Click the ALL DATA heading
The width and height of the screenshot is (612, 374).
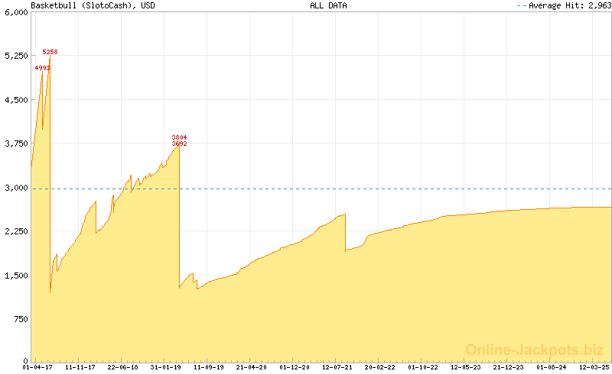(328, 5)
